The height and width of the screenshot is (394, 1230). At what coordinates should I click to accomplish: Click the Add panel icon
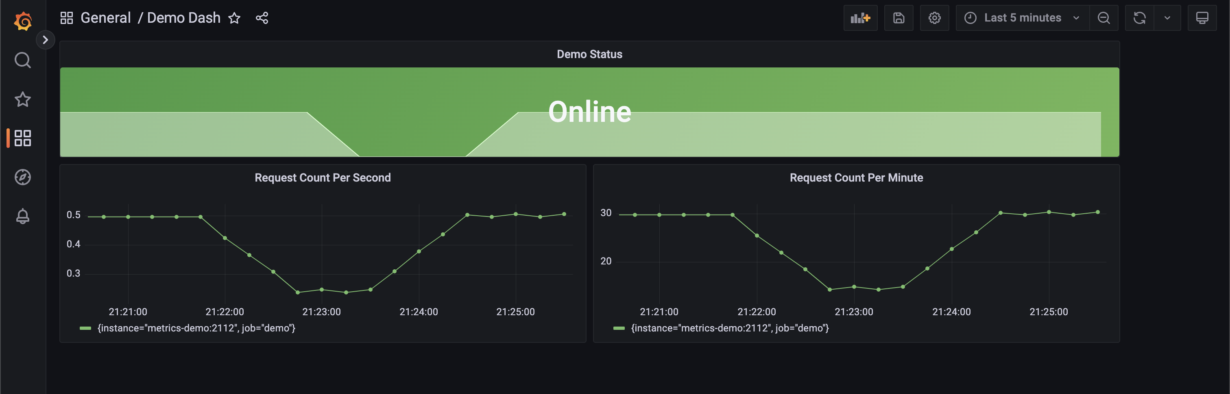click(x=860, y=18)
